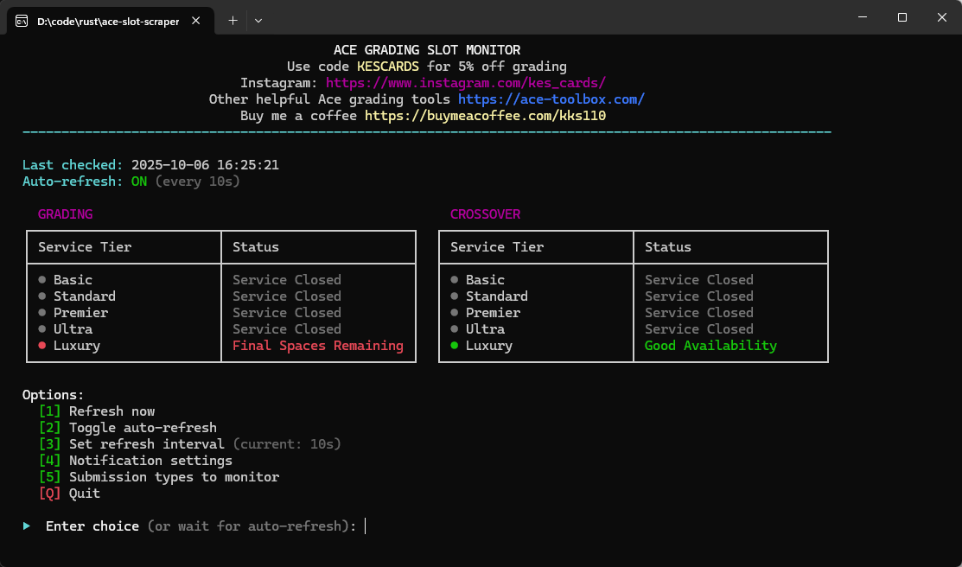Click the ON indicator for Auto-refresh
962x567 pixels.
click(138, 181)
